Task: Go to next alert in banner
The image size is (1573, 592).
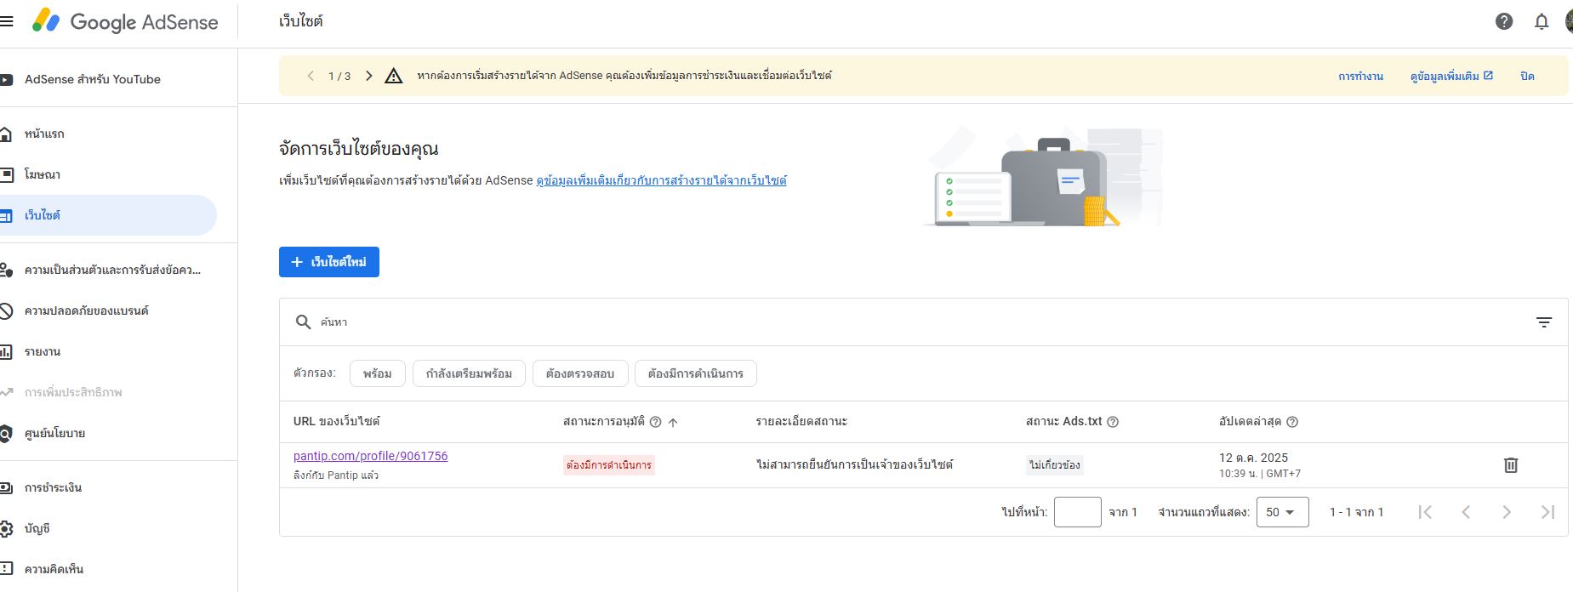Action: (368, 76)
